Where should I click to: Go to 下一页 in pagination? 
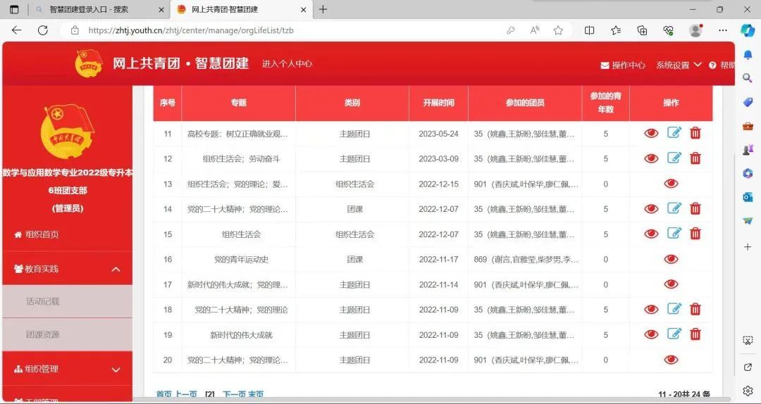point(234,395)
